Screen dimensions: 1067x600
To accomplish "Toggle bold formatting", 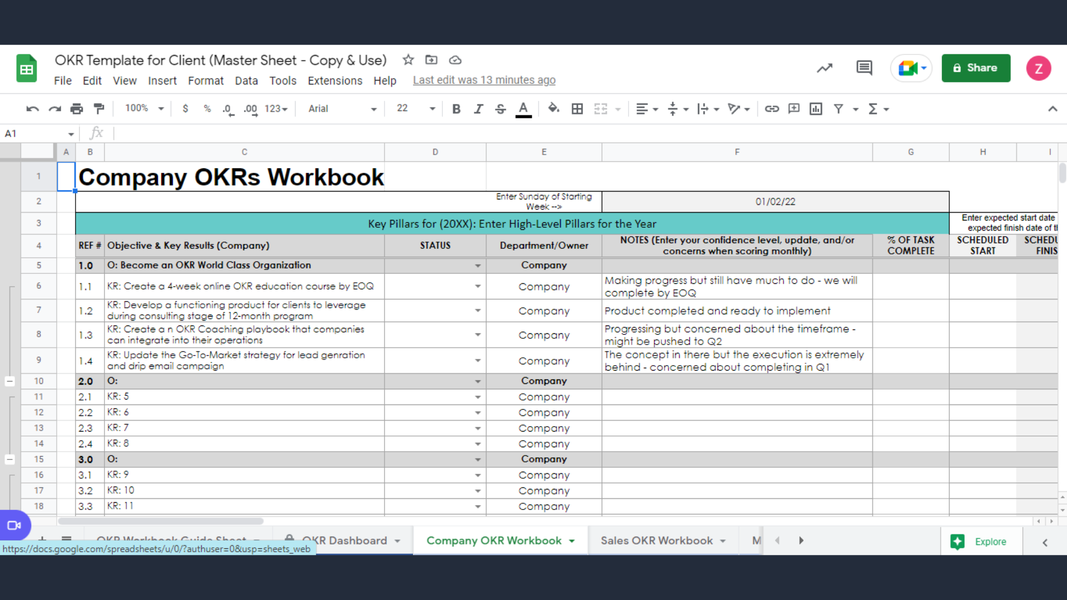I will [456, 109].
